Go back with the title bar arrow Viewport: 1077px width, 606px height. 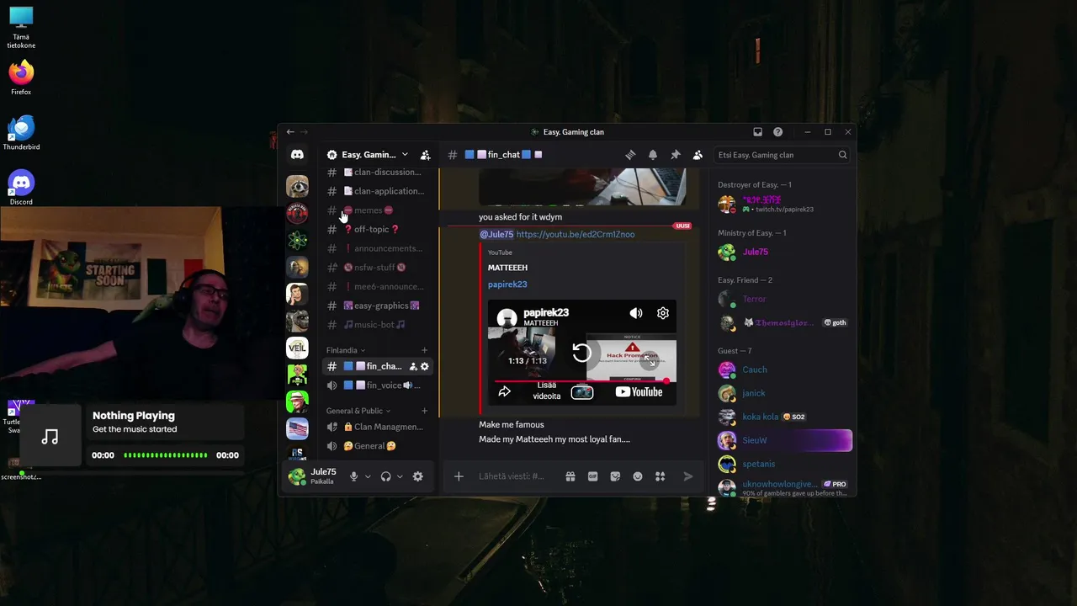coord(290,132)
